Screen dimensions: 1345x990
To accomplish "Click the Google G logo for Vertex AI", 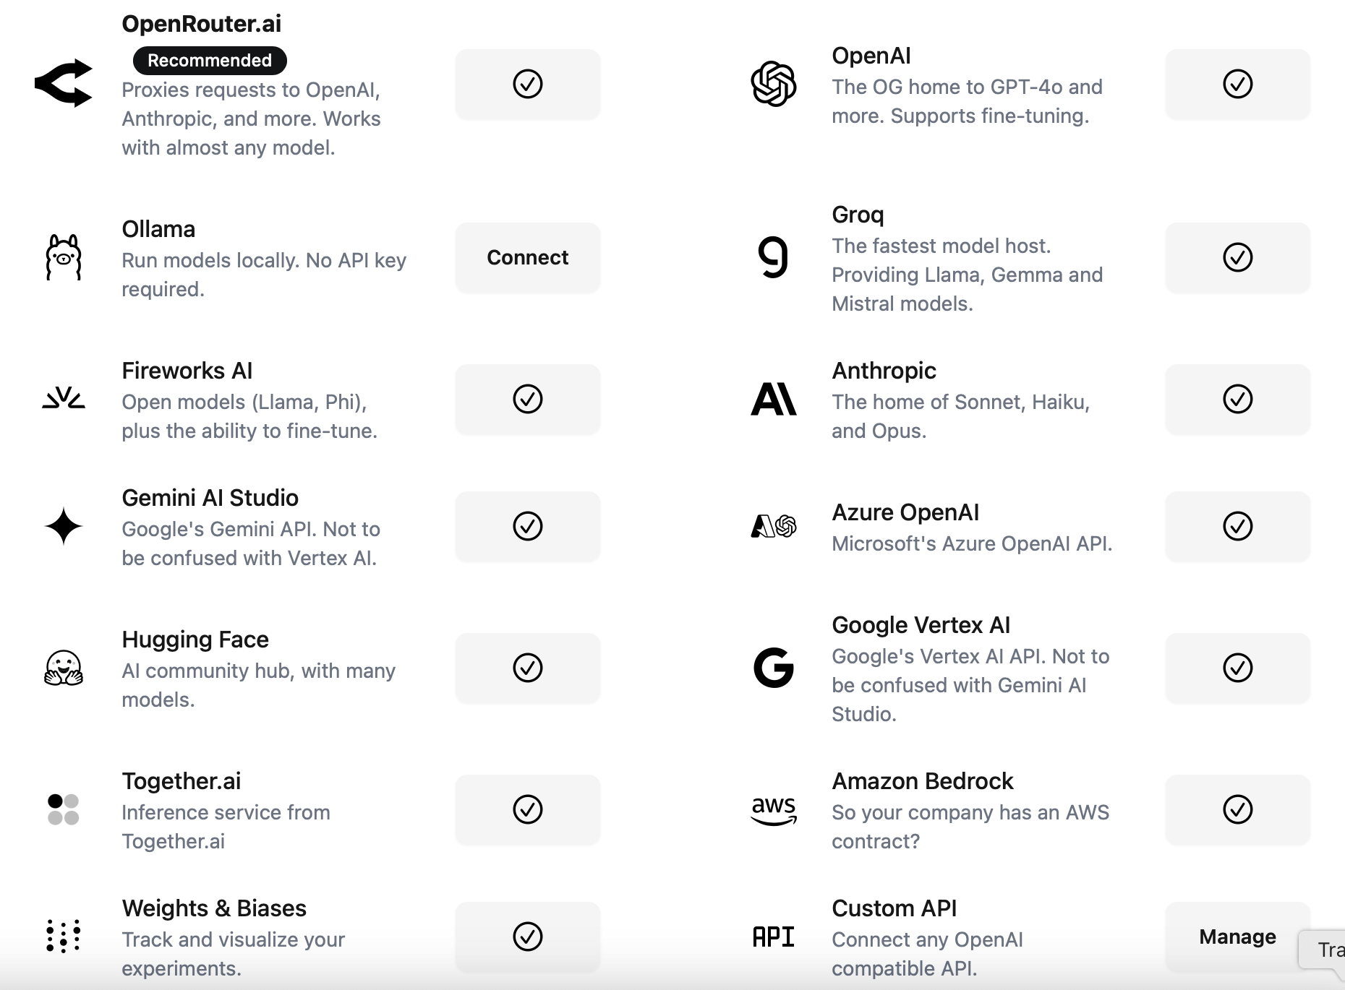I will coord(774,668).
